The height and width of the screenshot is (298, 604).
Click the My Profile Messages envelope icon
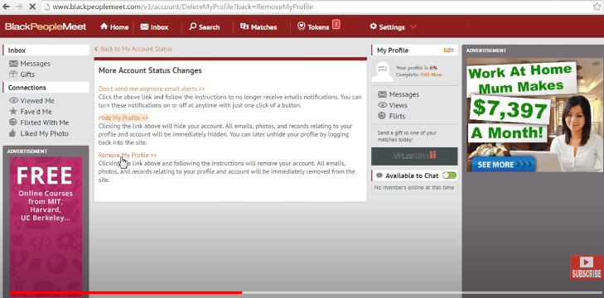coord(382,94)
